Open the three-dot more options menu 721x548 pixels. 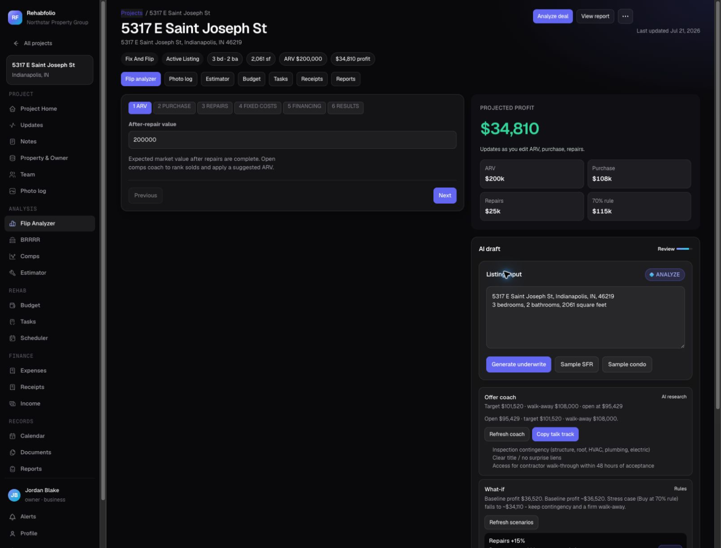pyautogui.click(x=625, y=16)
